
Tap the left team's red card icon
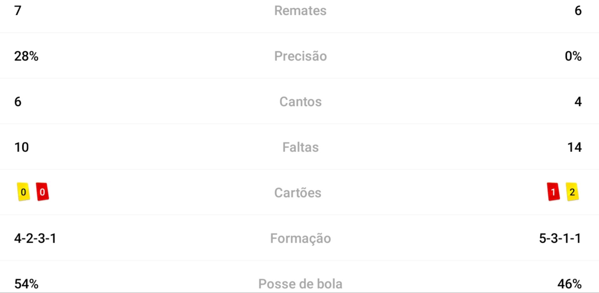[x=42, y=192]
